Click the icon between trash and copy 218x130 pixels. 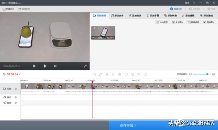click(x=126, y=74)
